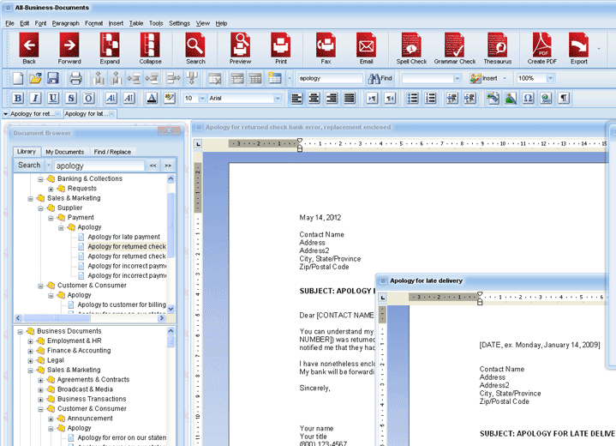Send document by Email
Image resolution: width=616 pixels, height=446 pixels.
[x=366, y=49]
